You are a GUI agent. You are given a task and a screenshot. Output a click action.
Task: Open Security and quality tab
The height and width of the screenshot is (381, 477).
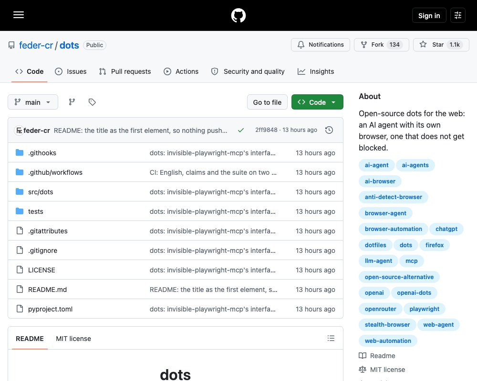pos(248,71)
